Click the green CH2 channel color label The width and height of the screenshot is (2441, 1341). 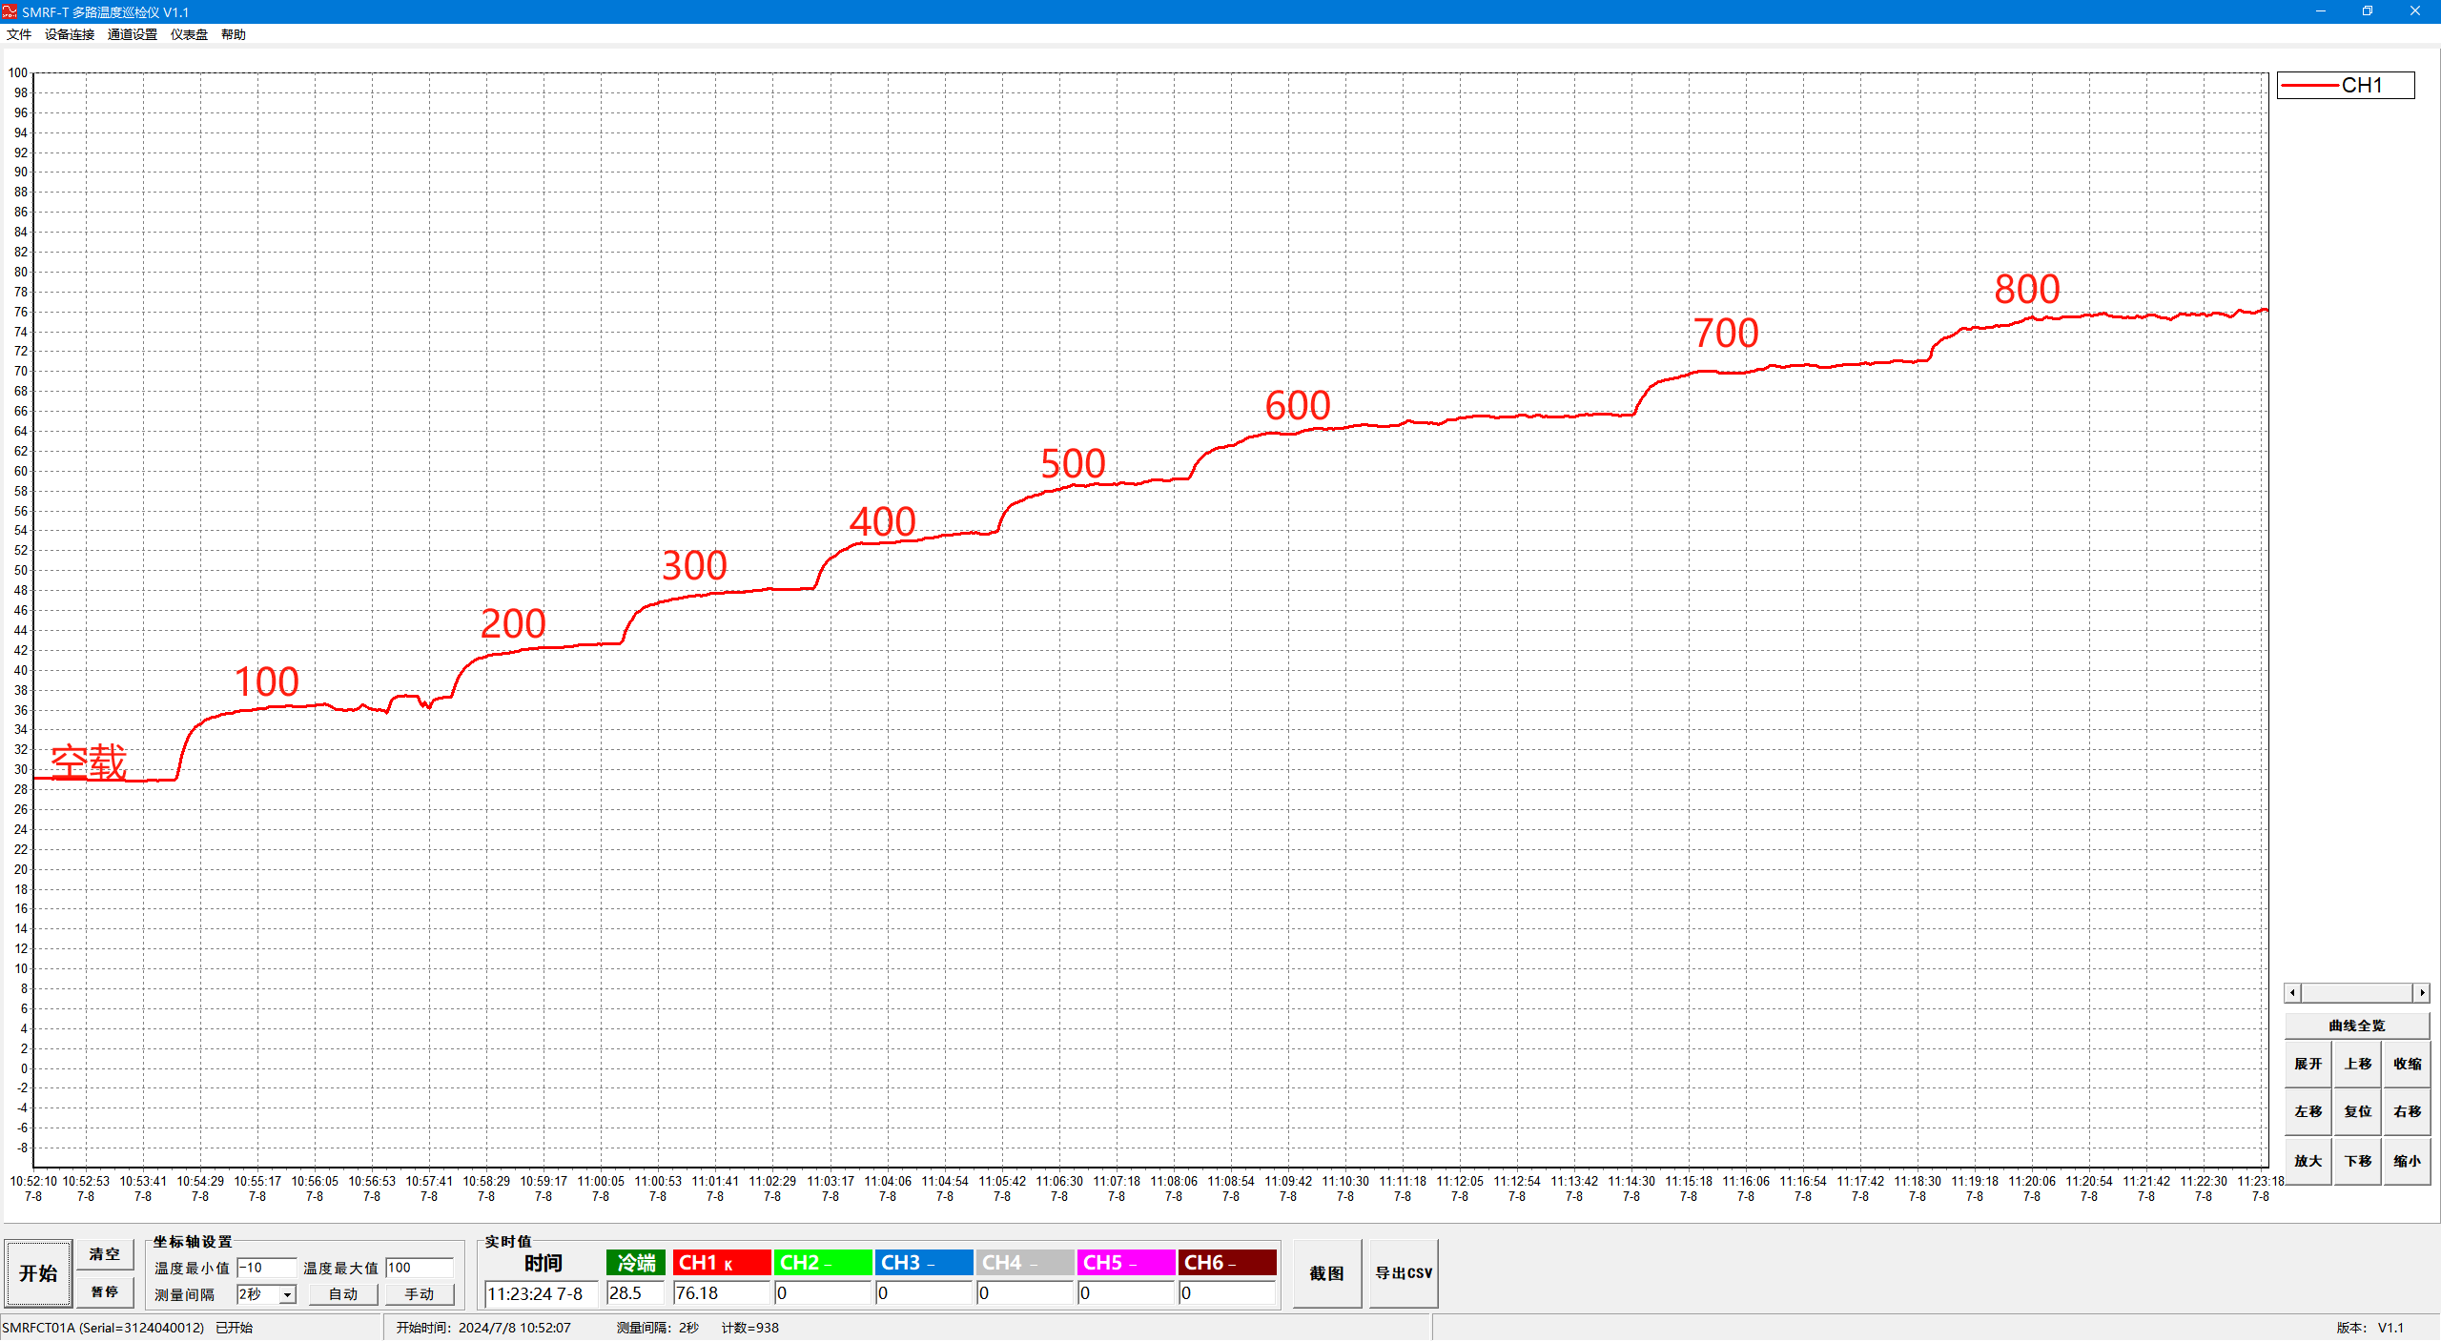[x=822, y=1262]
